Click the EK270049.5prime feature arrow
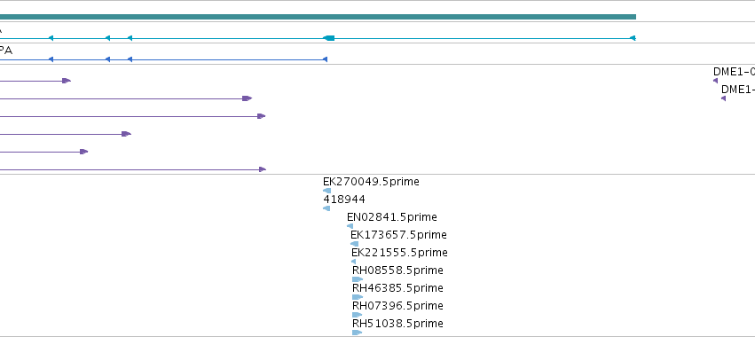This screenshot has height=337, width=755. pyautogui.click(x=327, y=191)
